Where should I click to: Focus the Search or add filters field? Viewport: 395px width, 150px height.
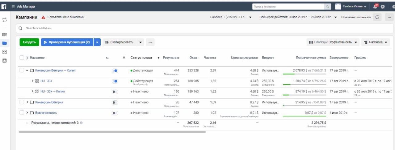[204, 28]
